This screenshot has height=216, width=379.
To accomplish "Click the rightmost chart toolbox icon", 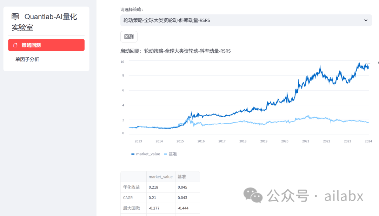I will [370, 64].
